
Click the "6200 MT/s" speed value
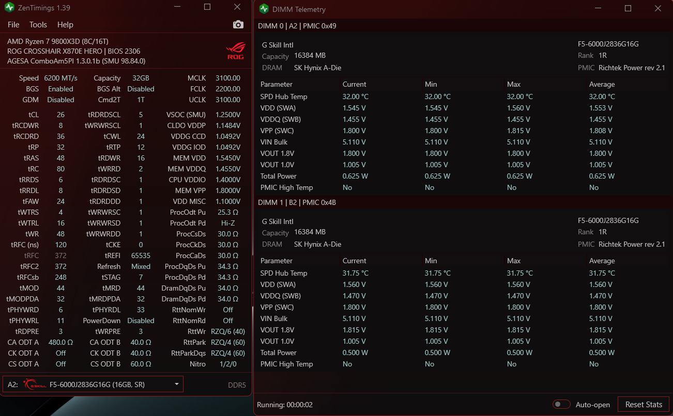[60, 78]
